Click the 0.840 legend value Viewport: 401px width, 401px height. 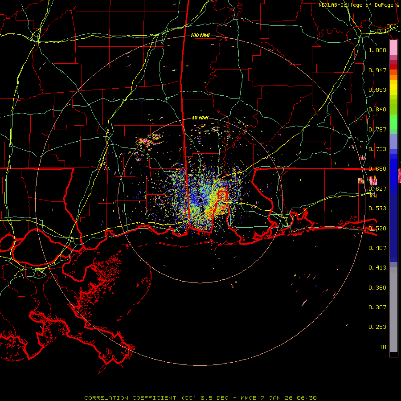tap(377, 109)
